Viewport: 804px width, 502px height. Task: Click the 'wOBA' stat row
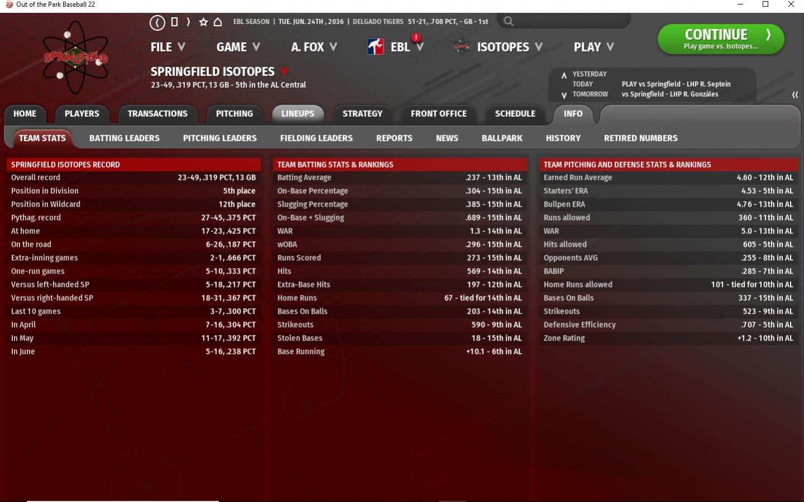(x=400, y=245)
